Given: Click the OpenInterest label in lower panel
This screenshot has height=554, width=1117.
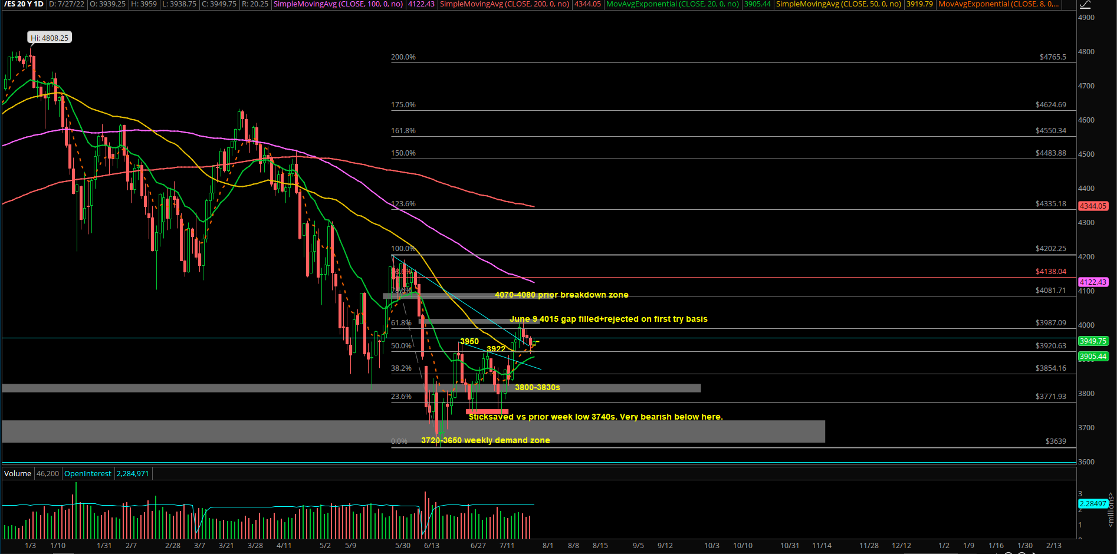Looking at the screenshot, I should (87, 474).
